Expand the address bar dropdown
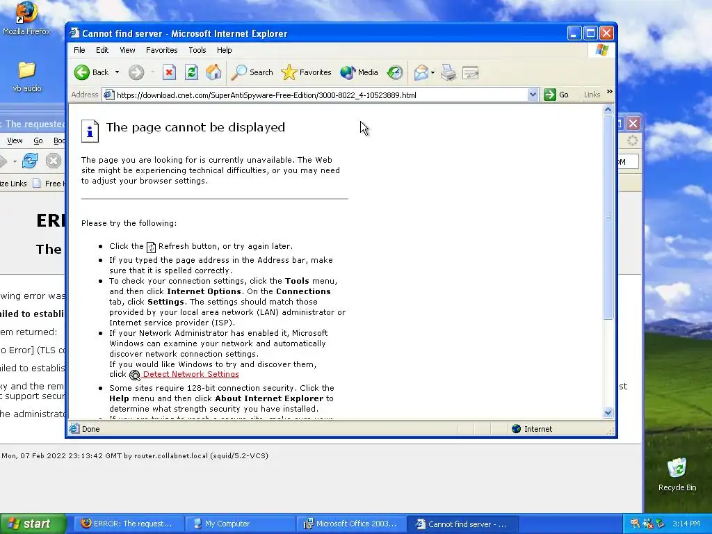 point(533,95)
